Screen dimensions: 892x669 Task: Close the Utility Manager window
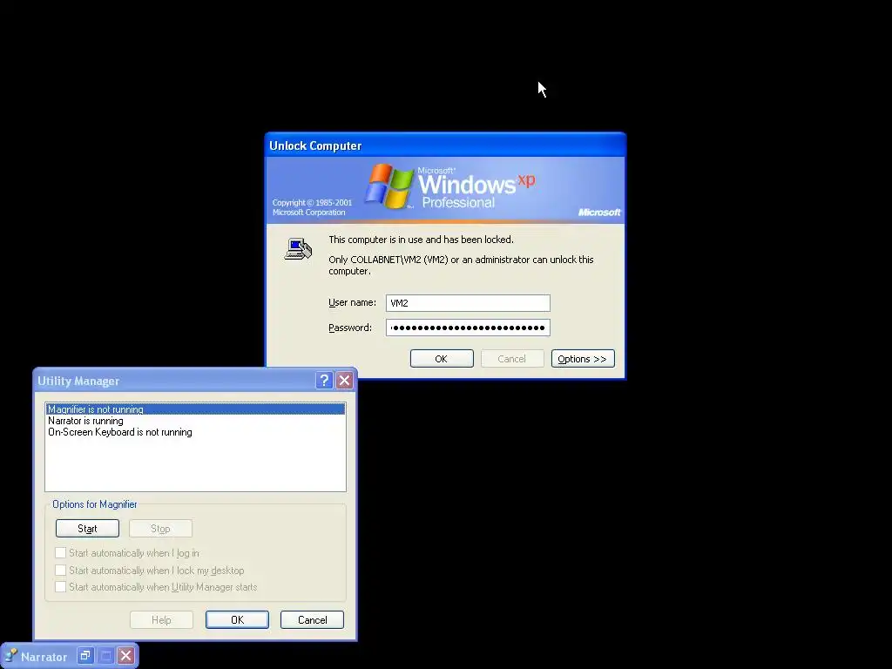coord(344,380)
